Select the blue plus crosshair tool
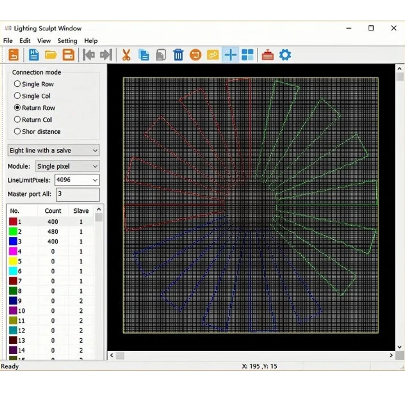Screen dimensions: 405x405 coord(230,55)
